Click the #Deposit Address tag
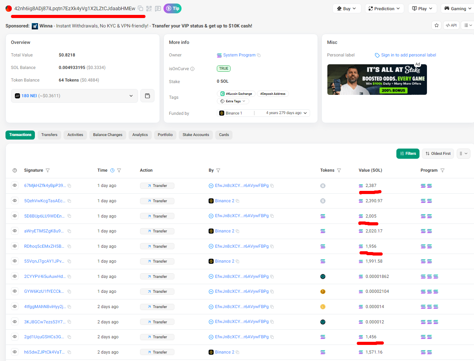This screenshot has height=361, width=474. pos(273,94)
